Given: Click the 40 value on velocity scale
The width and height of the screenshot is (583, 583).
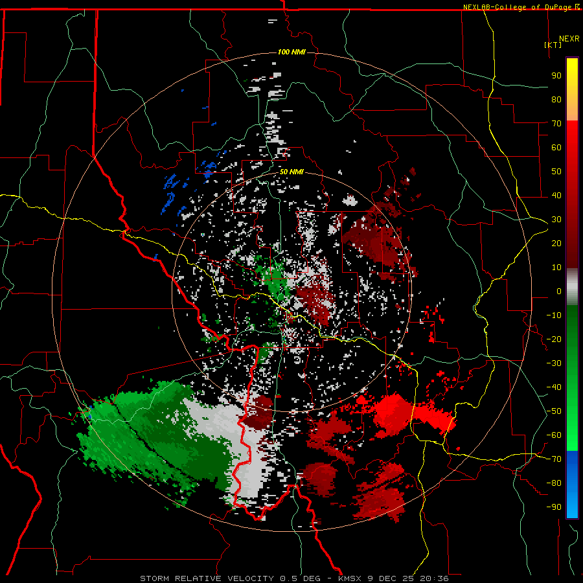Looking at the screenshot, I should 556,196.
